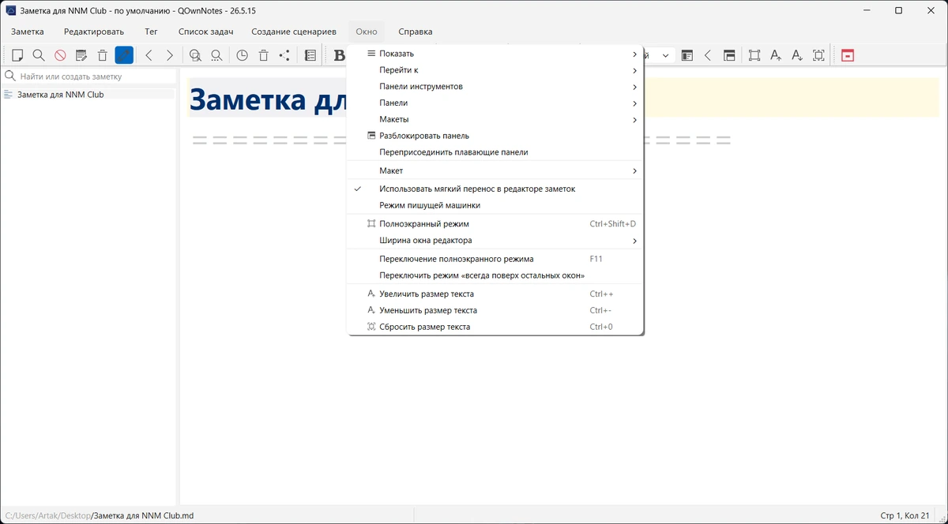948x524 pixels.
Task: Click the red prohibition circle toolbar icon
Action: coord(60,55)
